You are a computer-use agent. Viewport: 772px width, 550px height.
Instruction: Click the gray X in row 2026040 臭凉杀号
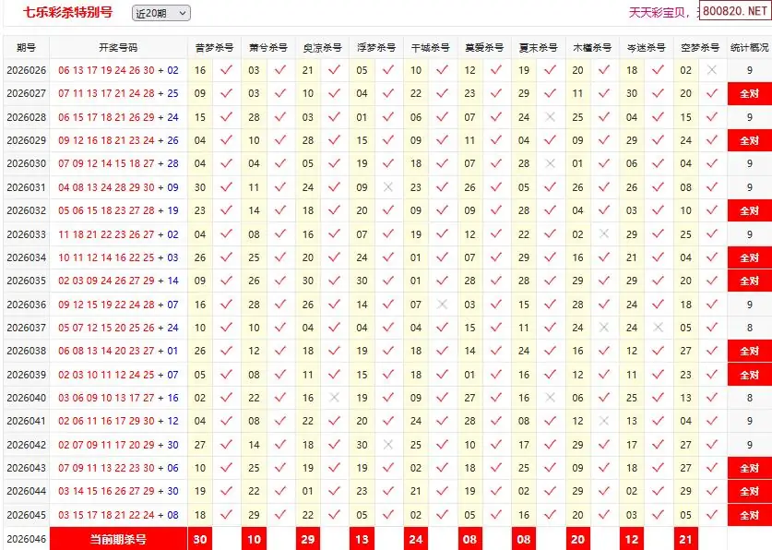coord(334,398)
